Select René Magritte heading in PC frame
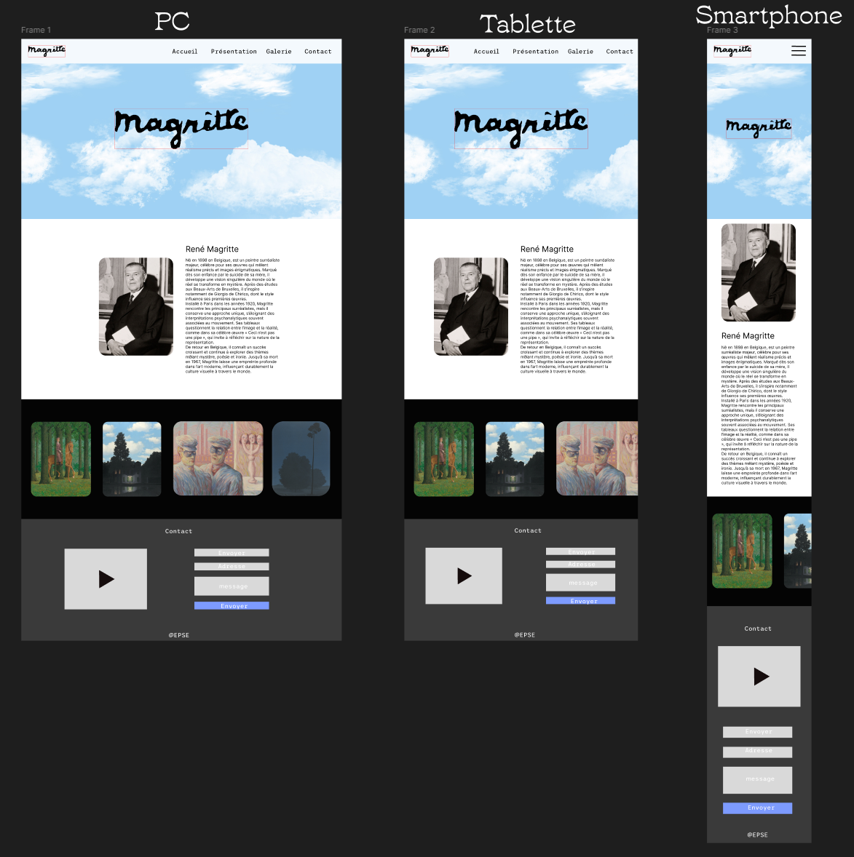The width and height of the screenshot is (854, 857). point(212,250)
